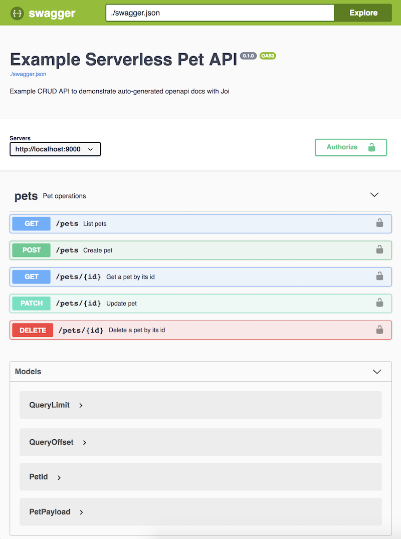The image size is (401, 539).
Task: Collapse the pets section chevron
Action: pos(374,195)
